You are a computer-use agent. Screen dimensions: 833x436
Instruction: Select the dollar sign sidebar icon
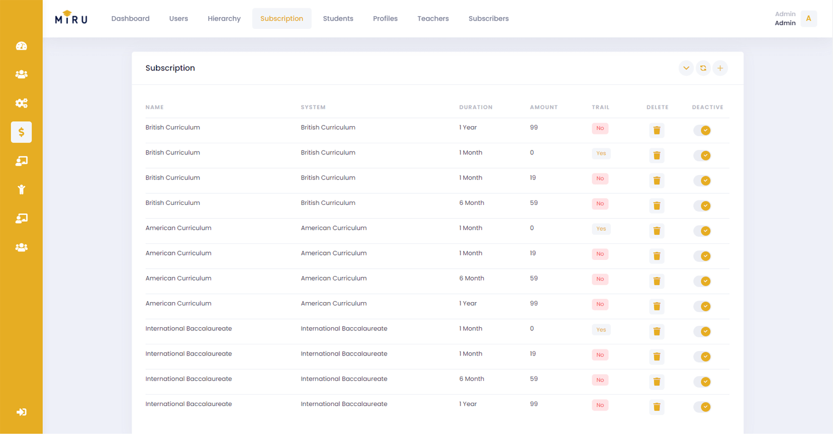click(21, 132)
